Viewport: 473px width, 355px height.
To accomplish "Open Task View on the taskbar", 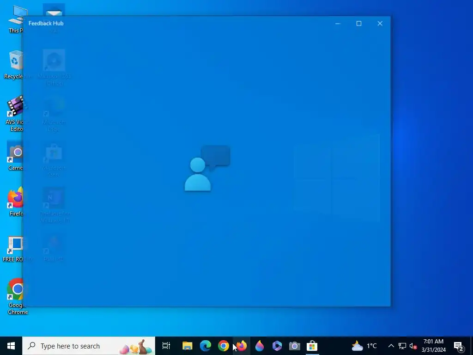I will [x=166, y=346].
